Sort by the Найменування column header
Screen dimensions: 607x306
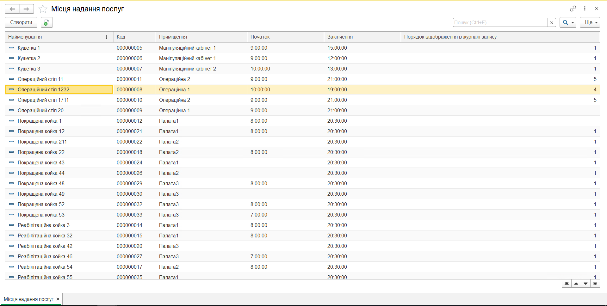point(57,37)
